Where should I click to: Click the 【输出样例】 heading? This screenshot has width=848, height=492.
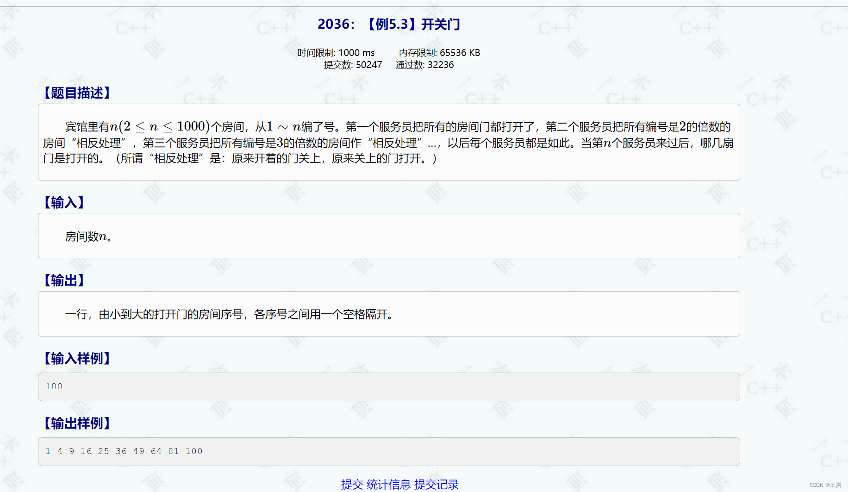pyautogui.click(x=77, y=423)
